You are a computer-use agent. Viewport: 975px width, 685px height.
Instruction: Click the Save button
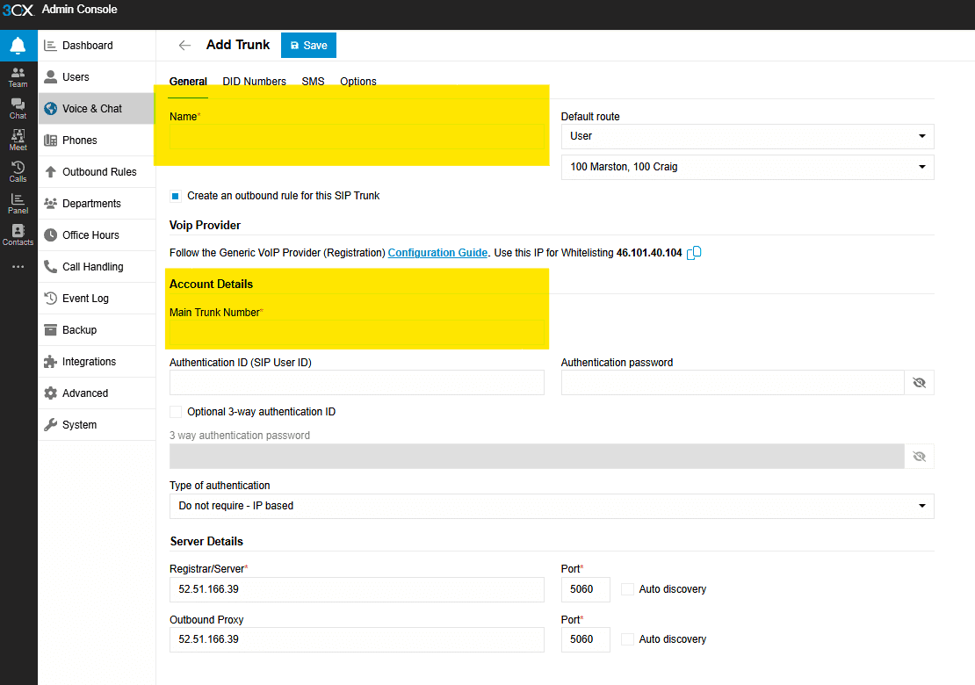click(308, 45)
